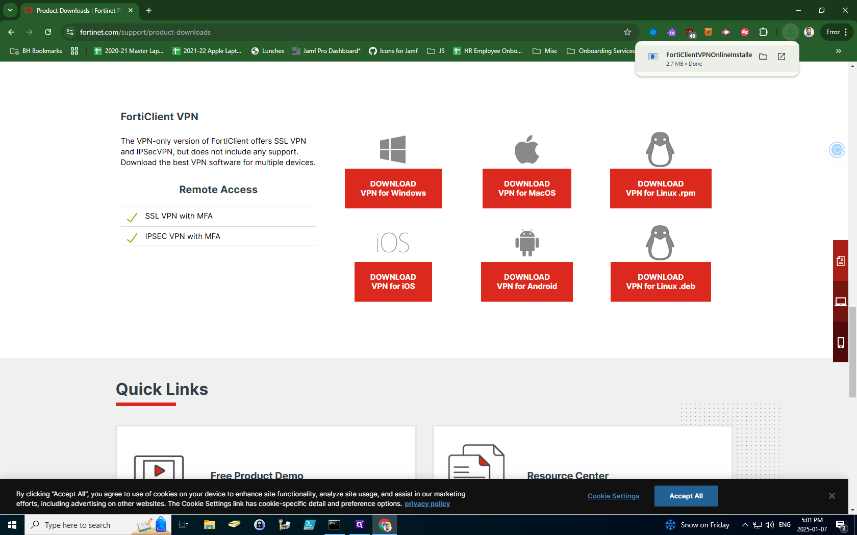
Task: Show hidden system tray icons
Action: [x=745, y=525]
